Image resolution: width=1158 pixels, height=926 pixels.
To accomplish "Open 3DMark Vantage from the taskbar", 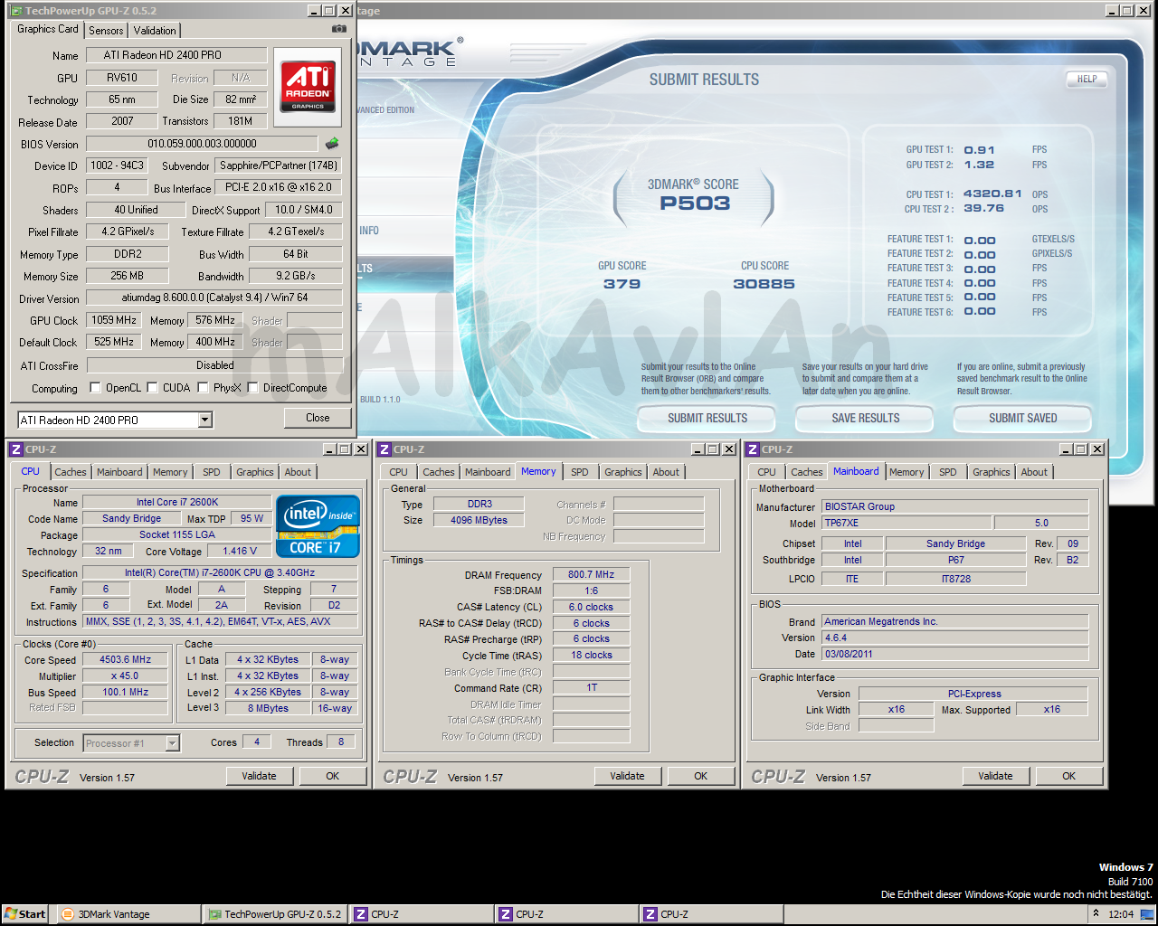I will tap(129, 914).
